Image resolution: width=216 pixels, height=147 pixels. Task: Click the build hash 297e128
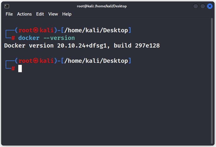[x=147, y=46]
